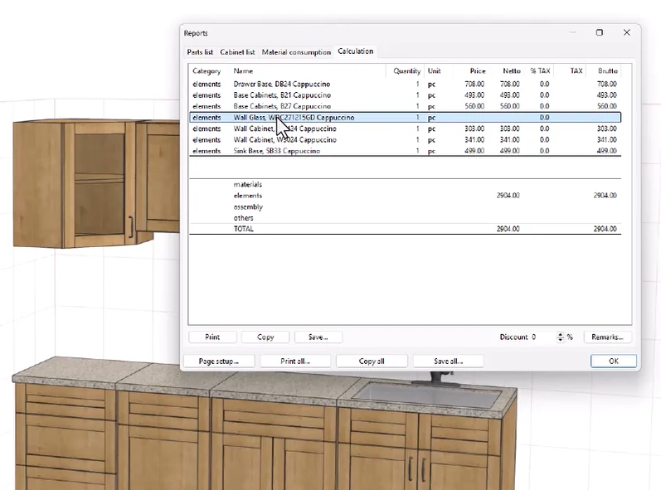Screen dimensions: 661x490
Task: Select row Wall Glass, WRC271215GD Cappuccino
Action: coord(405,118)
